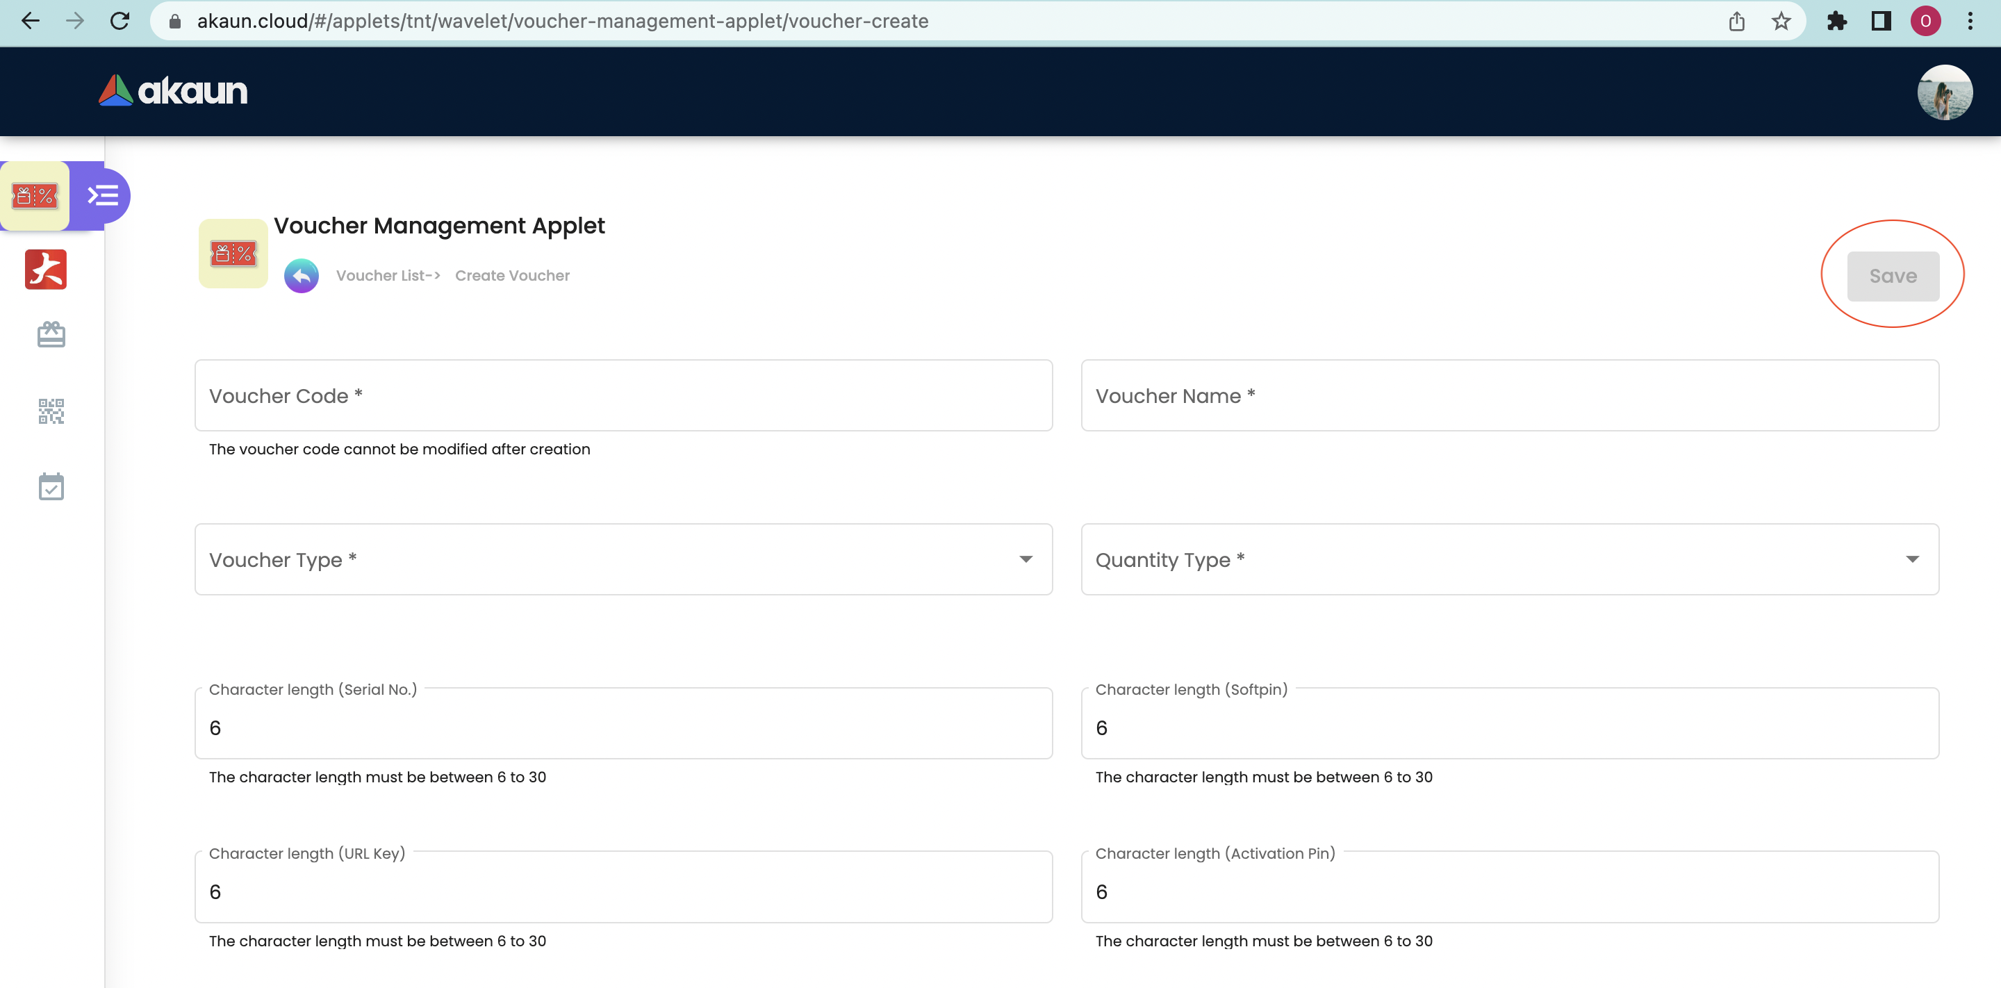Focus the Voucher Name field
Image resolution: width=2001 pixels, height=988 pixels.
click(1509, 395)
